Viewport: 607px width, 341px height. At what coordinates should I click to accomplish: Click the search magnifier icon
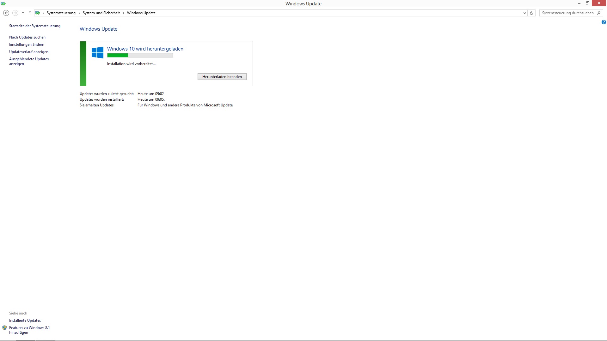[598, 13]
